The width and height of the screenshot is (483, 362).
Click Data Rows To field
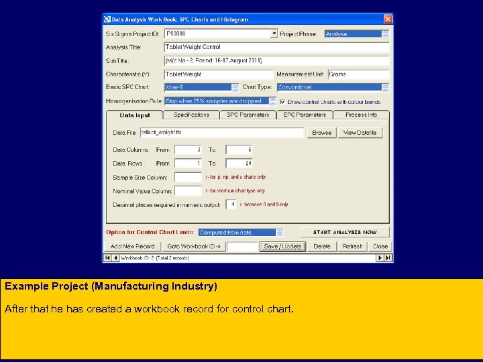[239, 163]
